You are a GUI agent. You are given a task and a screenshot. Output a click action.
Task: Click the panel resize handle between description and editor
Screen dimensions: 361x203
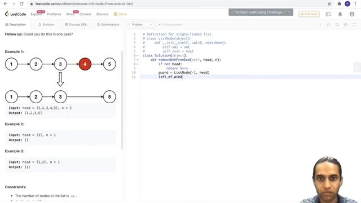[125, 102]
